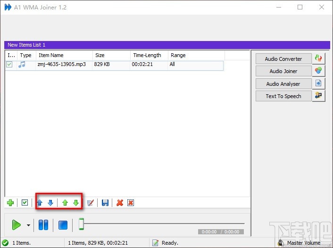
Task: Click the Ready. status text
Action: (170, 243)
